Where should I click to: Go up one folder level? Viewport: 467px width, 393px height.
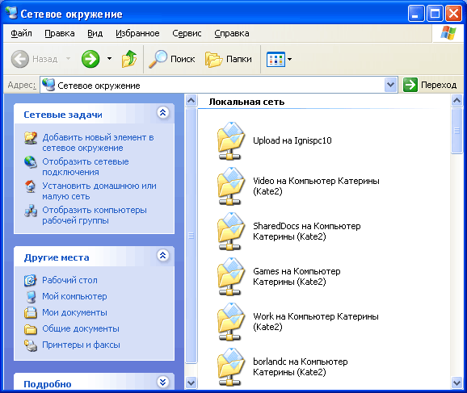(129, 59)
